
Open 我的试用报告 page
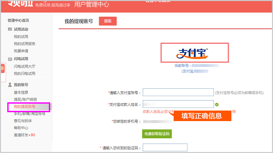(24, 44)
